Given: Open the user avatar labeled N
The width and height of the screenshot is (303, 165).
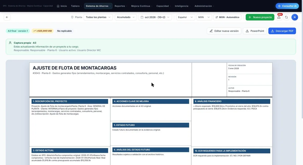Looking at the screenshot, I should click(x=295, y=17).
